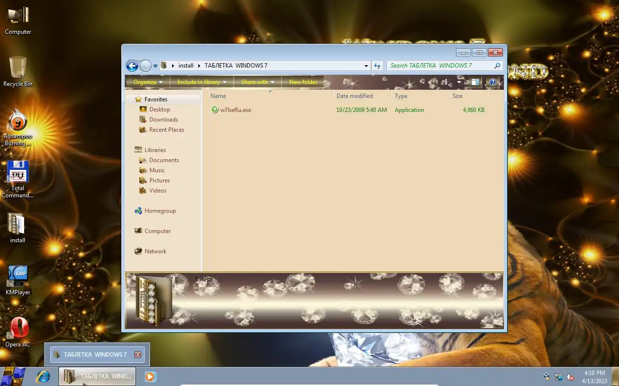Open the More view options dropdown arrow

[x=459, y=82]
